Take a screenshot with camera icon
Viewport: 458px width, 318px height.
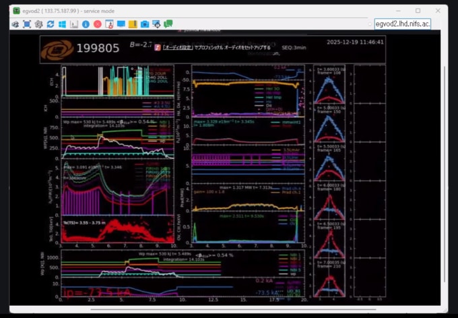pyautogui.click(x=144, y=24)
